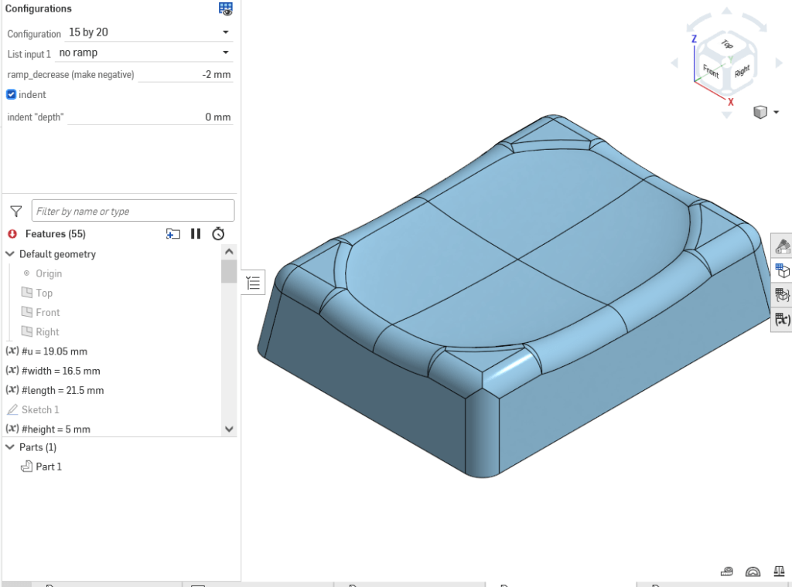The width and height of the screenshot is (792, 587).
Task: Collapse the Default geometry group
Action: click(10, 254)
